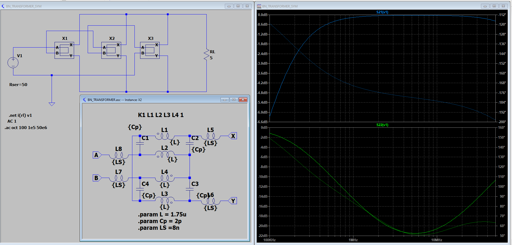Click the S21(v1) trace label
Image resolution: width=512 pixels, height=245 pixels.
382,12
